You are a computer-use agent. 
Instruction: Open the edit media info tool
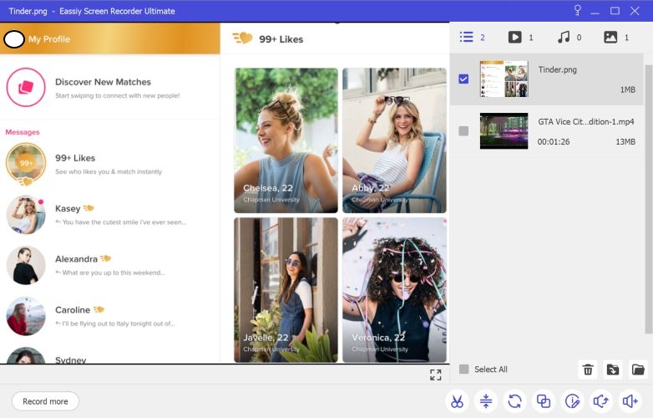tap(572, 401)
